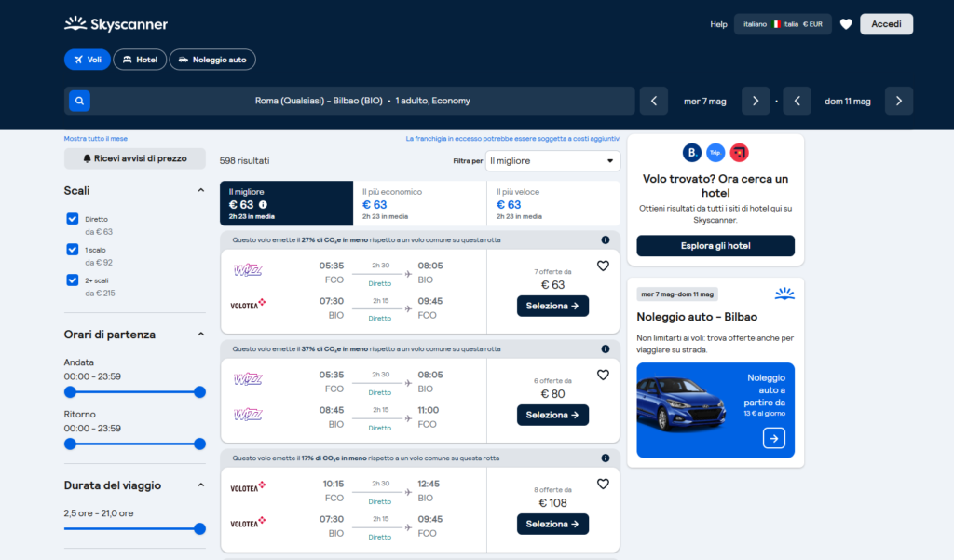Click Durata del viaggio slider handle
This screenshot has height=560, width=954.
point(199,529)
